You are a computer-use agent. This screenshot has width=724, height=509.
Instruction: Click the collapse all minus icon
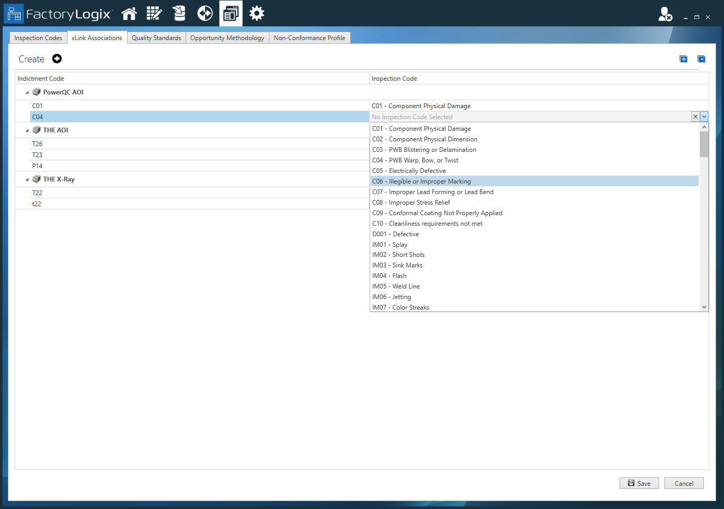pyautogui.click(x=701, y=59)
